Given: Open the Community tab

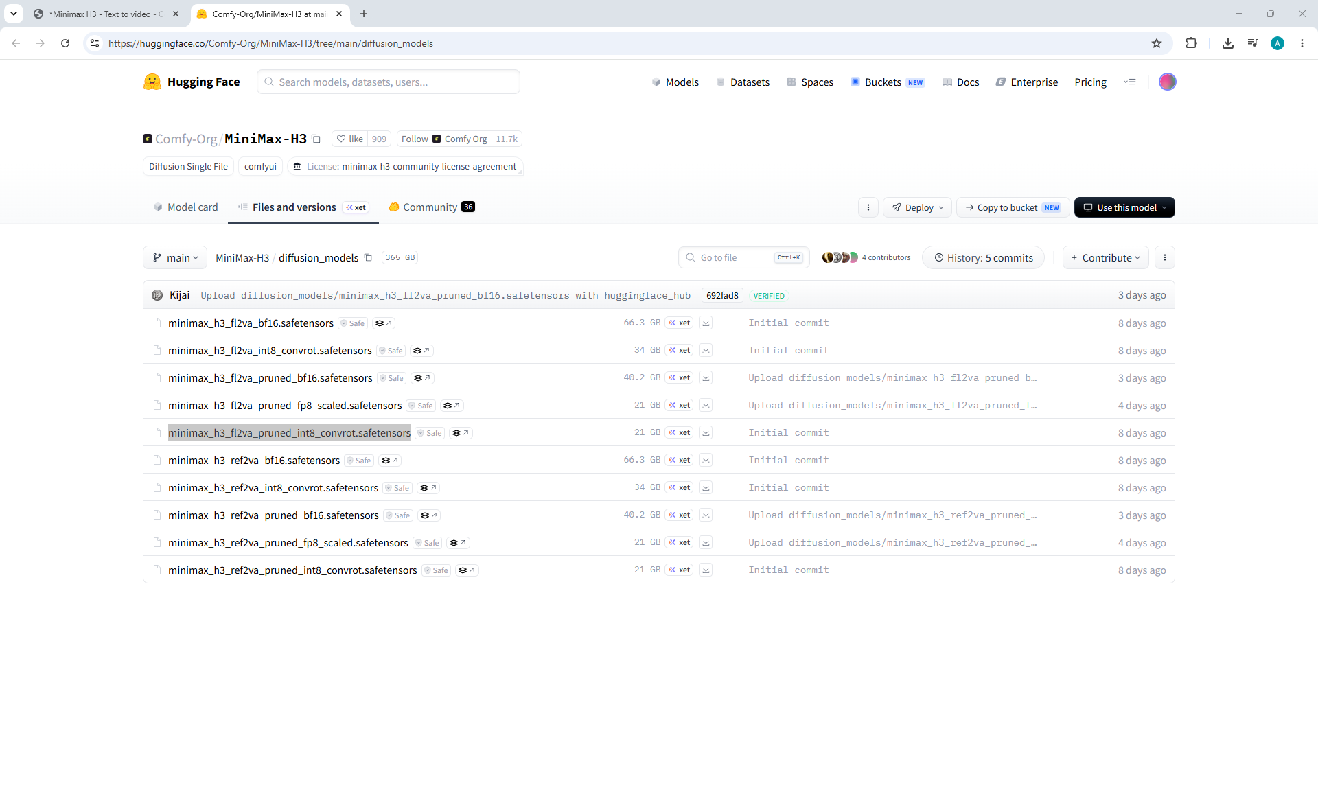Looking at the screenshot, I should tap(432, 207).
